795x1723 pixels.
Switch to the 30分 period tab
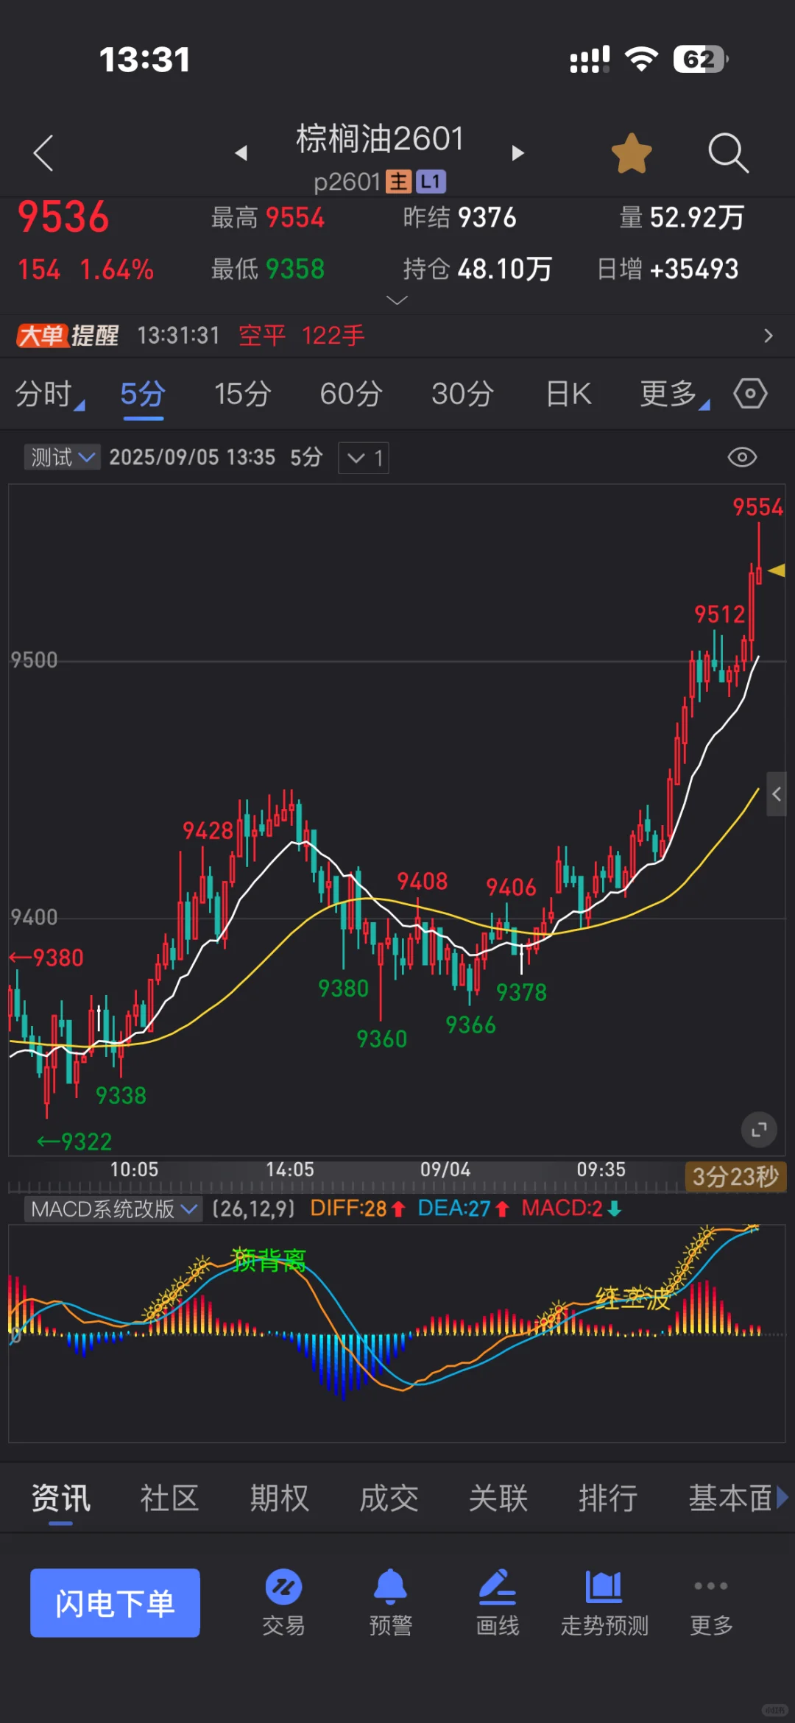pyautogui.click(x=462, y=395)
